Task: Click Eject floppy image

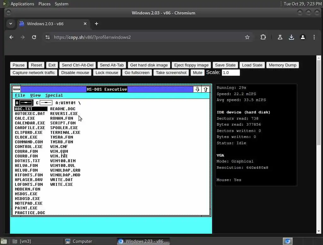Action: tap(191, 65)
